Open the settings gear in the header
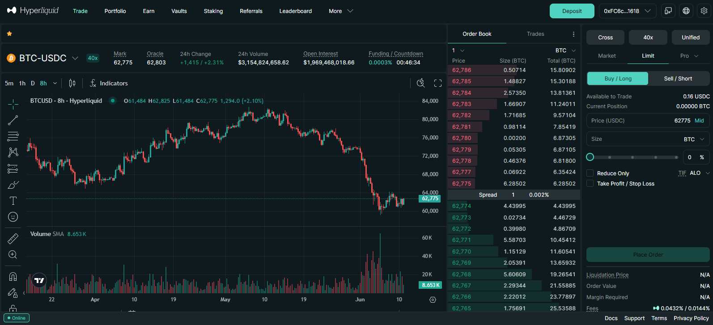 click(x=704, y=11)
